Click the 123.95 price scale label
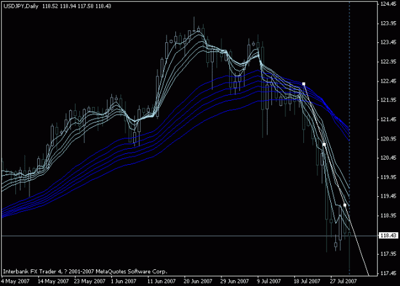400x286 pixels. point(388,24)
